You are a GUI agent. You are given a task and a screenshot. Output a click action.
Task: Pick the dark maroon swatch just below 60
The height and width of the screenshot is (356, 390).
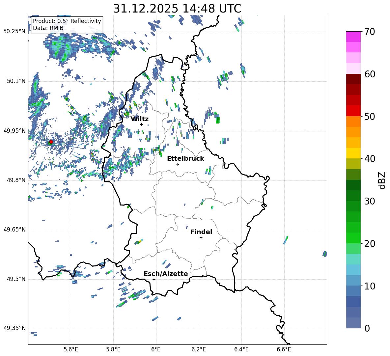click(353, 79)
